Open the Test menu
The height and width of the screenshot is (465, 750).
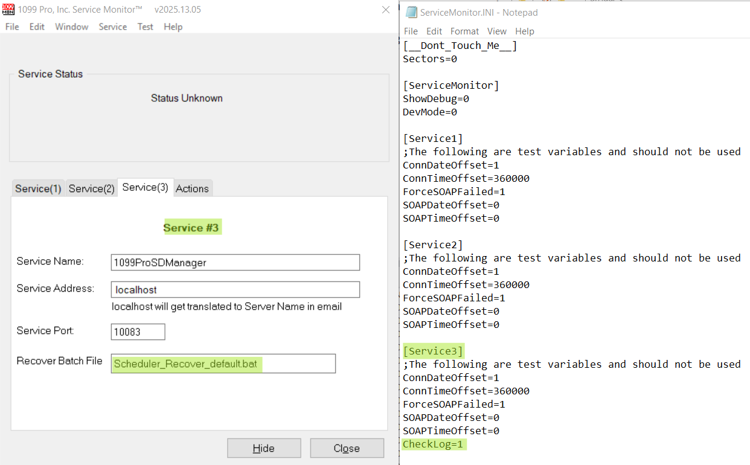(x=145, y=27)
